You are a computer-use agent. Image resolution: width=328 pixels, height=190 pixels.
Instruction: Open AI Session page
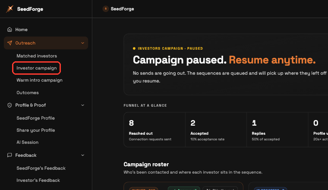pyautogui.click(x=27, y=142)
